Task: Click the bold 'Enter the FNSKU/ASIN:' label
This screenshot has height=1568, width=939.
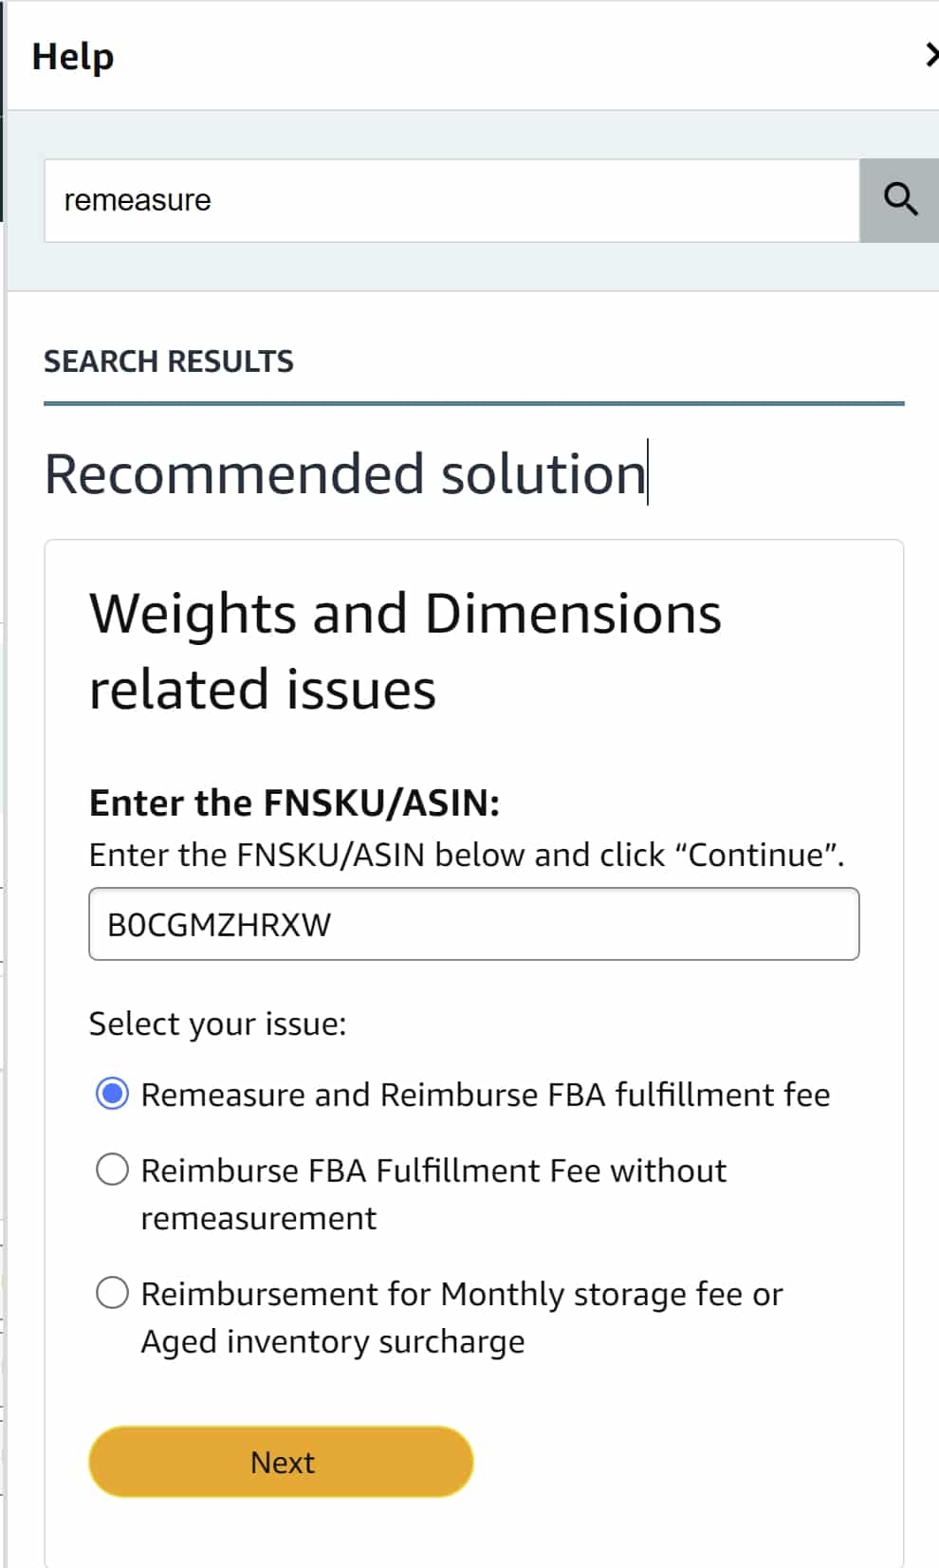Action: (295, 803)
